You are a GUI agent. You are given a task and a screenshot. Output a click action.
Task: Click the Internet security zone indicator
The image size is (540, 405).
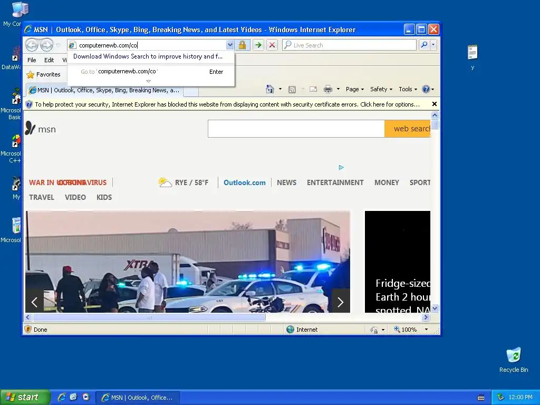click(x=302, y=329)
